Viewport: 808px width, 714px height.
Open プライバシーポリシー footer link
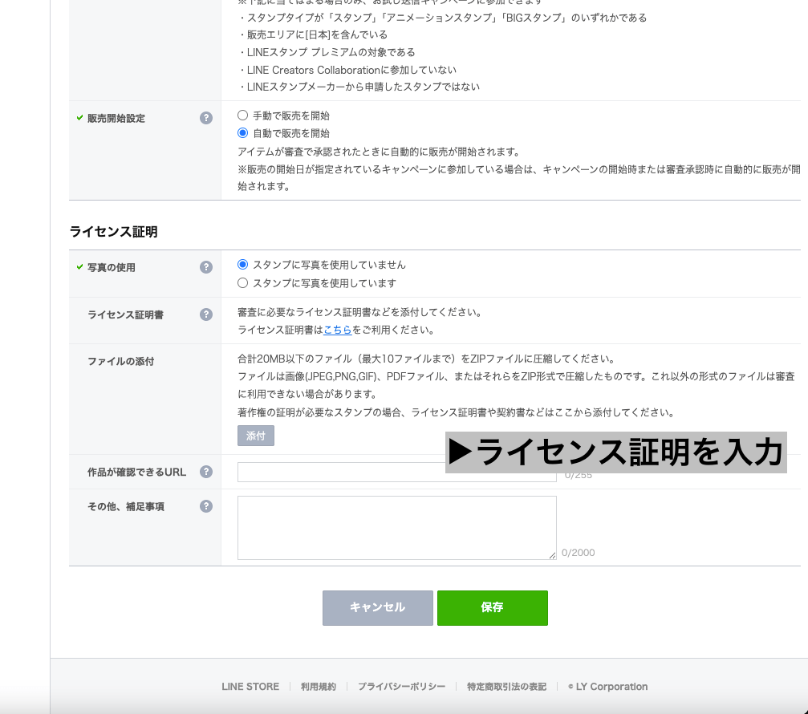(401, 687)
